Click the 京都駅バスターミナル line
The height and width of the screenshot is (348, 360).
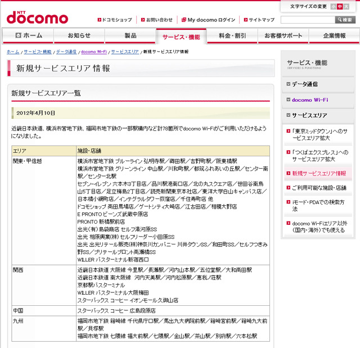point(101,285)
